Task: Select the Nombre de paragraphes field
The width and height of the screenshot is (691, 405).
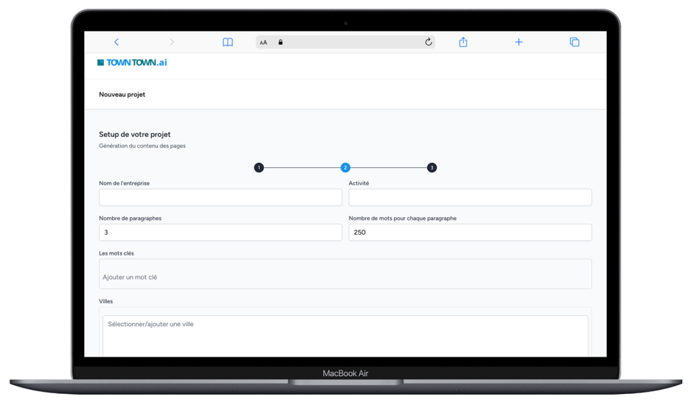Action: pyautogui.click(x=220, y=232)
